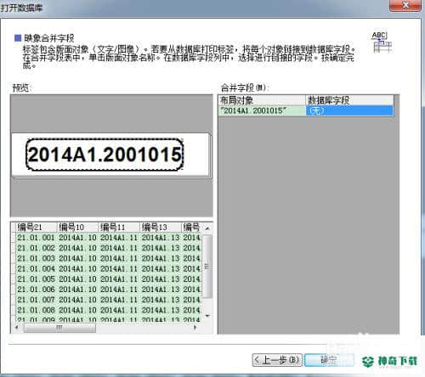Screen dimensions: 425x377
Task: Close the 打开数据库 dialog
Action: [405, 5]
